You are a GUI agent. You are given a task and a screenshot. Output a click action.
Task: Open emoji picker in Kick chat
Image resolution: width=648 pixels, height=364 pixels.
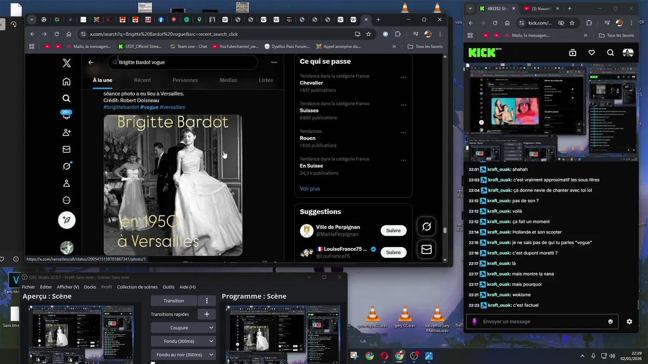click(611, 322)
